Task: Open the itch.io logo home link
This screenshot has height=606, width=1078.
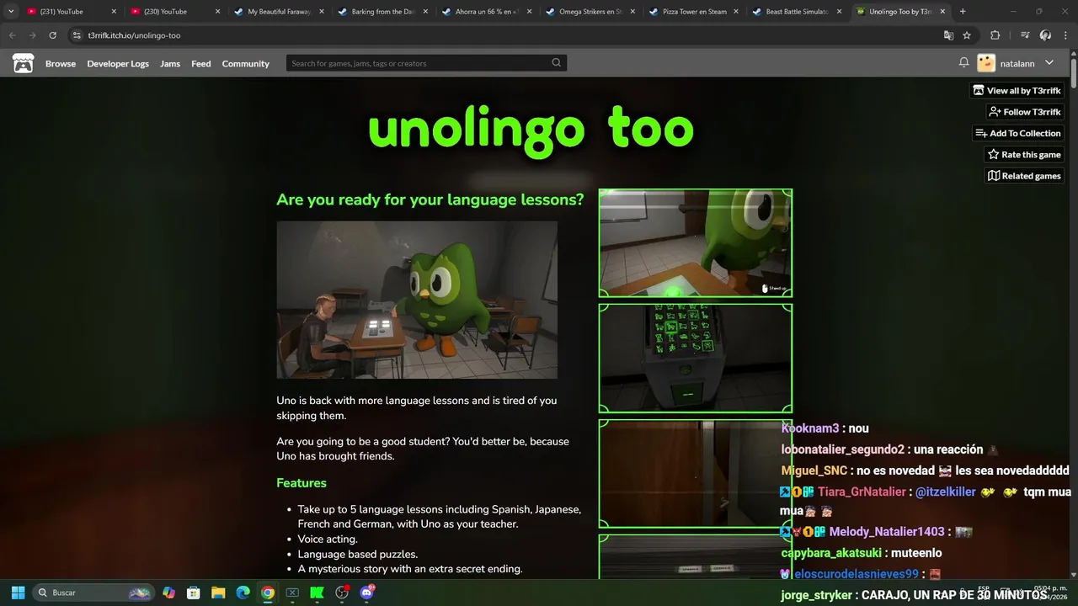Action: tap(24, 63)
